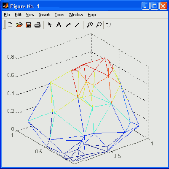
Task: Click the 0.4 z-axis tick label
Action: click(x=11, y=93)
